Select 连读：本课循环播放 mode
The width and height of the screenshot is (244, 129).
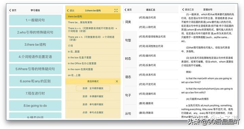coord(93,96)
